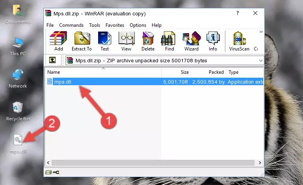303x185 pixels.
Task: Sort by the Packed column header
Action: [x=208, y=72]
